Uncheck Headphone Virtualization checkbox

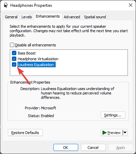pyautogui.click(x=14, y=59)
